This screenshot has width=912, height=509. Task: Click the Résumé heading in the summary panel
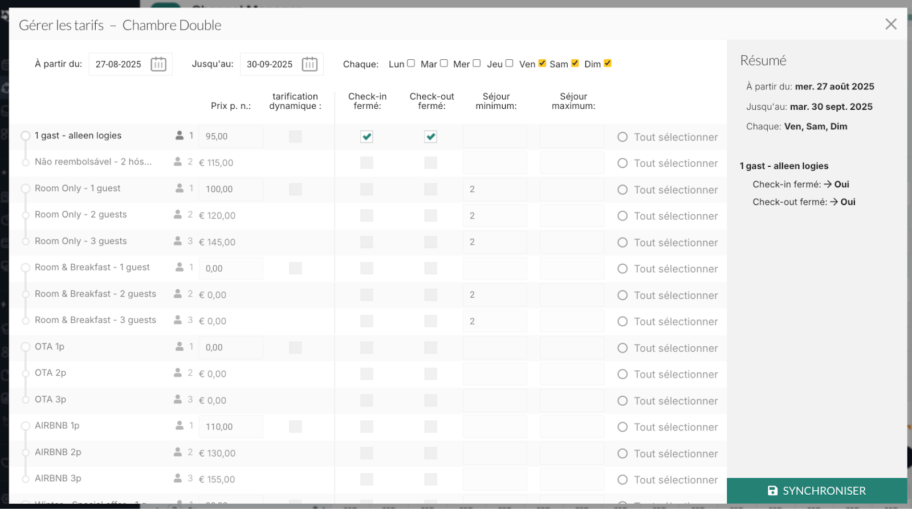(x=763, y=60)
